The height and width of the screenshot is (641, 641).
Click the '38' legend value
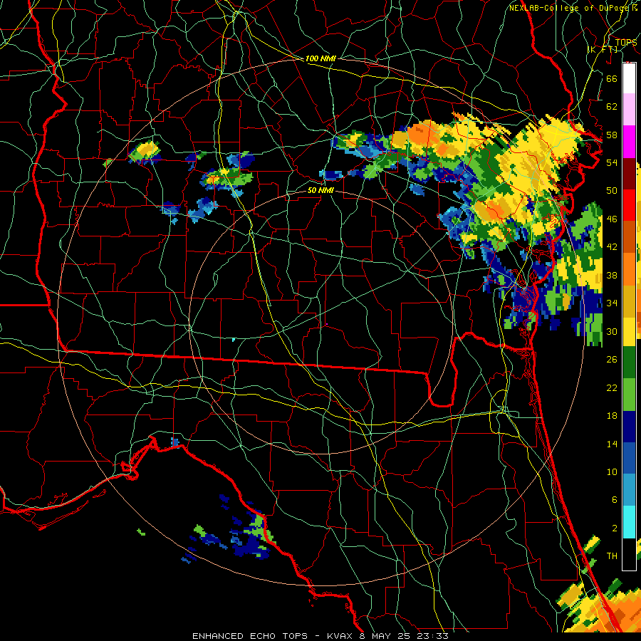point(612,275)
